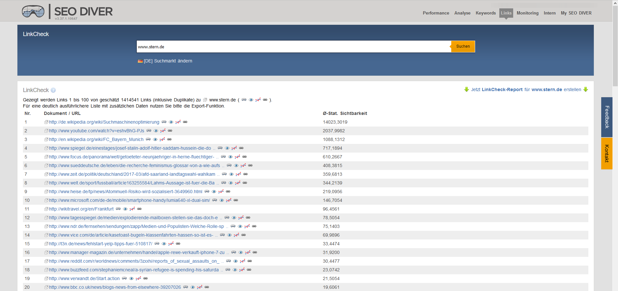Click eye icon in youtube.com watch row

point(156,131)
